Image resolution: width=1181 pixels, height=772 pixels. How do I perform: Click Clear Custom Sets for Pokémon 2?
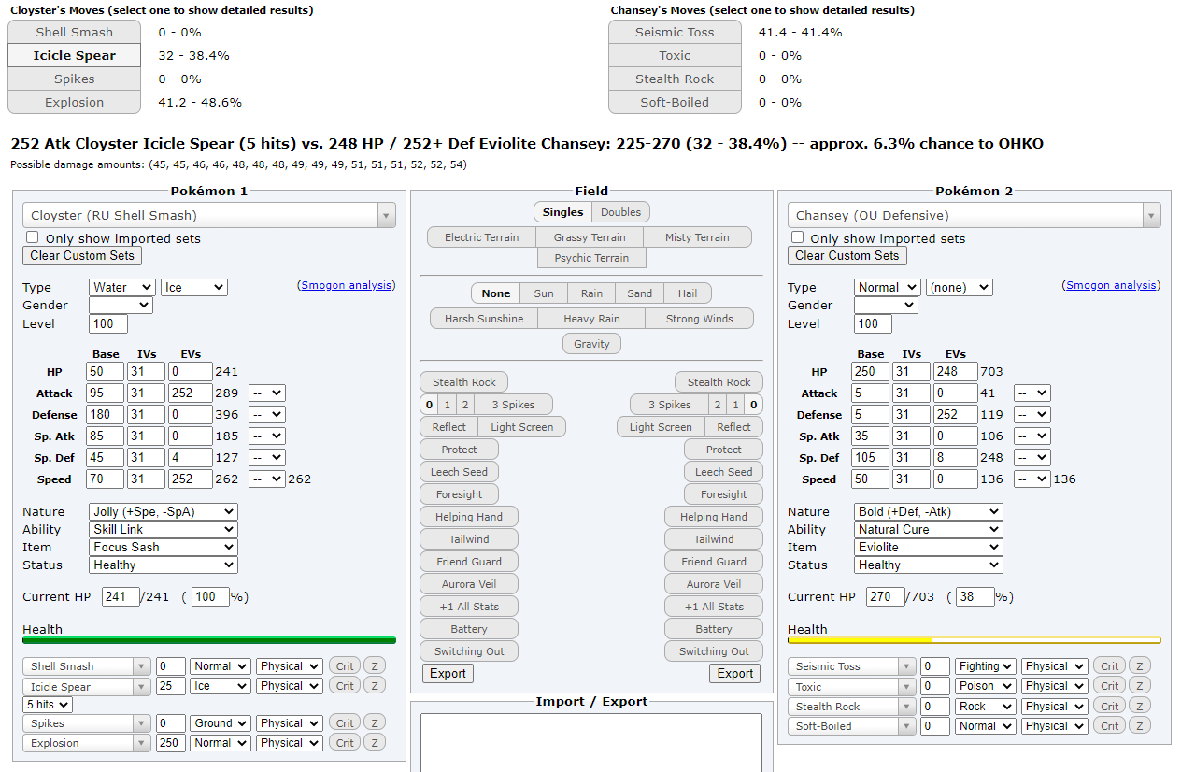(847, 255)
